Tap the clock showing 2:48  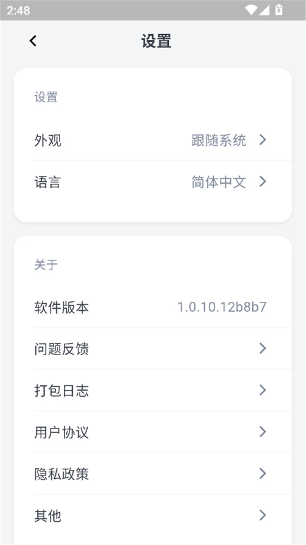(19, 9)
